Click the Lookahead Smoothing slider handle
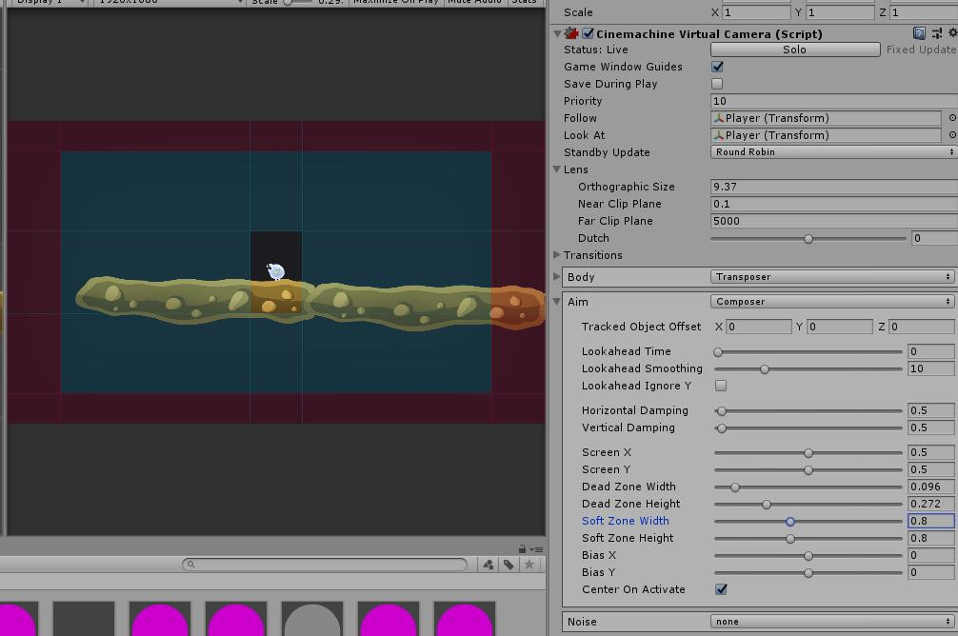 click(x=765, y=369)
